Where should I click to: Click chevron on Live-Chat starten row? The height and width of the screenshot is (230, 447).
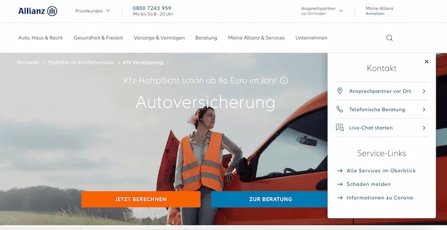[424, 128]
